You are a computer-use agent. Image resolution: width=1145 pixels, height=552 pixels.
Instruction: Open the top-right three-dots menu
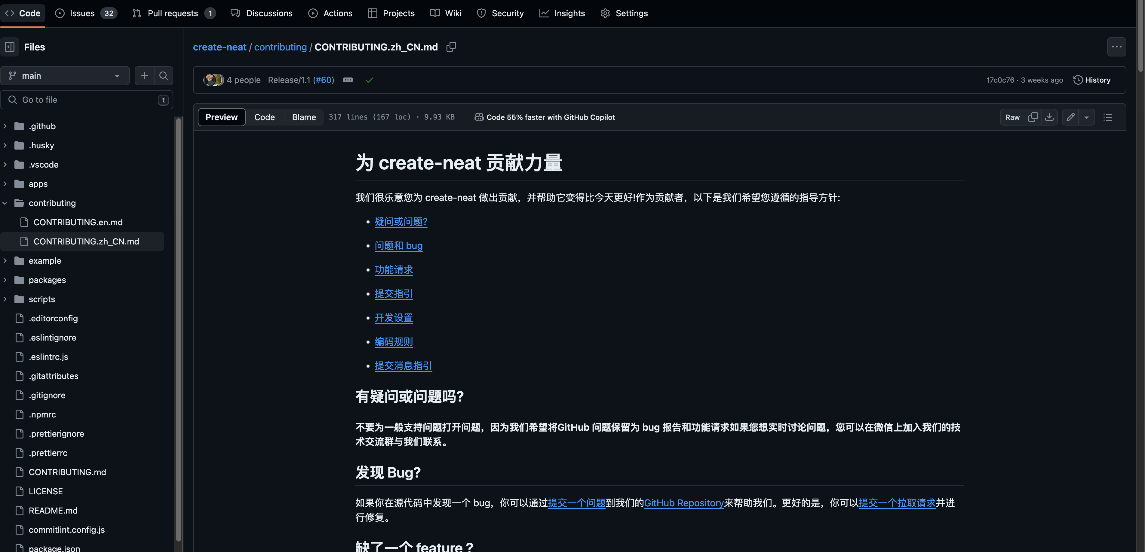pos(1116,47)
